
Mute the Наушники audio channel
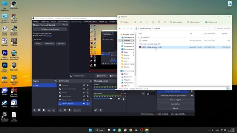119,99
